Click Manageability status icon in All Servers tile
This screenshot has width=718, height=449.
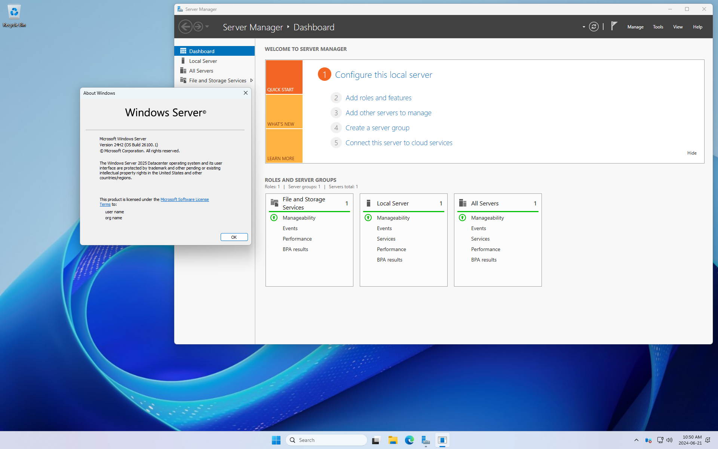tap(463, 217)
